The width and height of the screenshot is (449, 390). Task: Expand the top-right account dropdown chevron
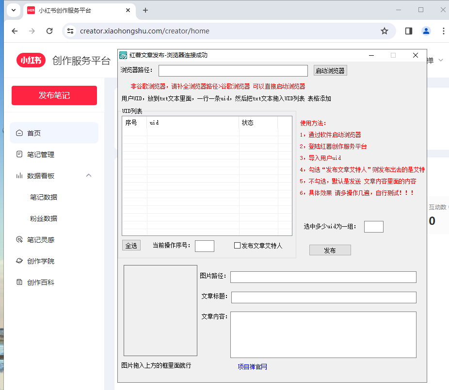441,60
